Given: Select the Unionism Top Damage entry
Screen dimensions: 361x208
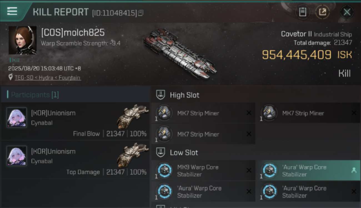Looking at the screenshot, I should click(76, 160).
